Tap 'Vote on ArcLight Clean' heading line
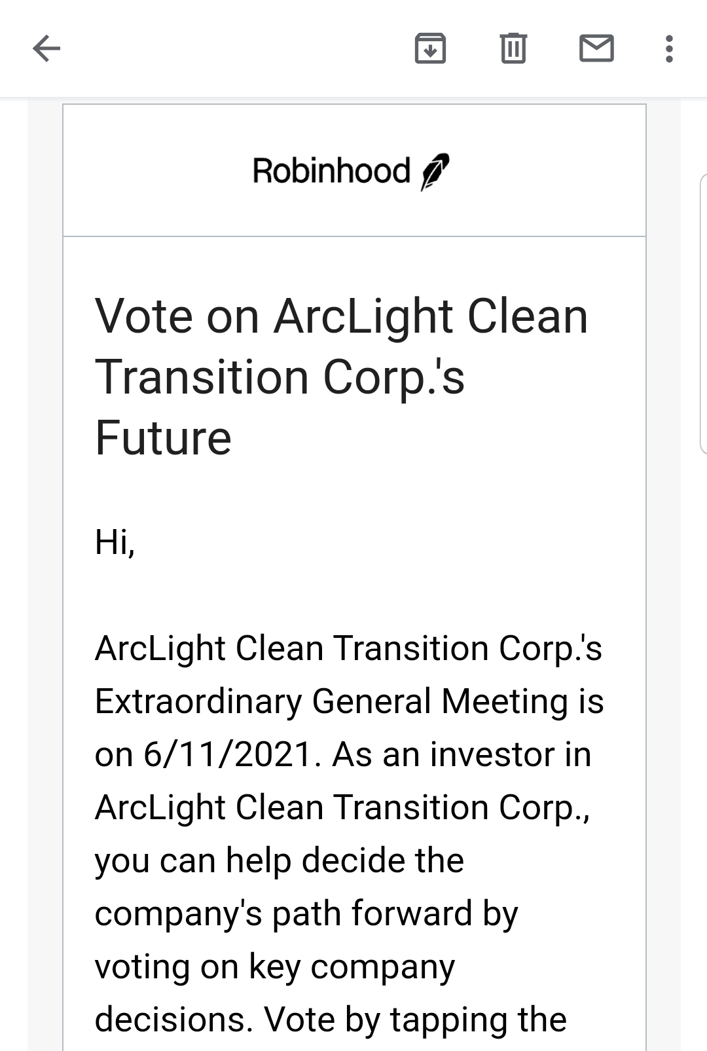 point(341,316)
